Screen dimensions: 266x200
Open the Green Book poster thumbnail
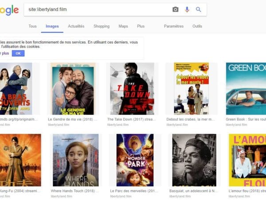click(246, 88)
